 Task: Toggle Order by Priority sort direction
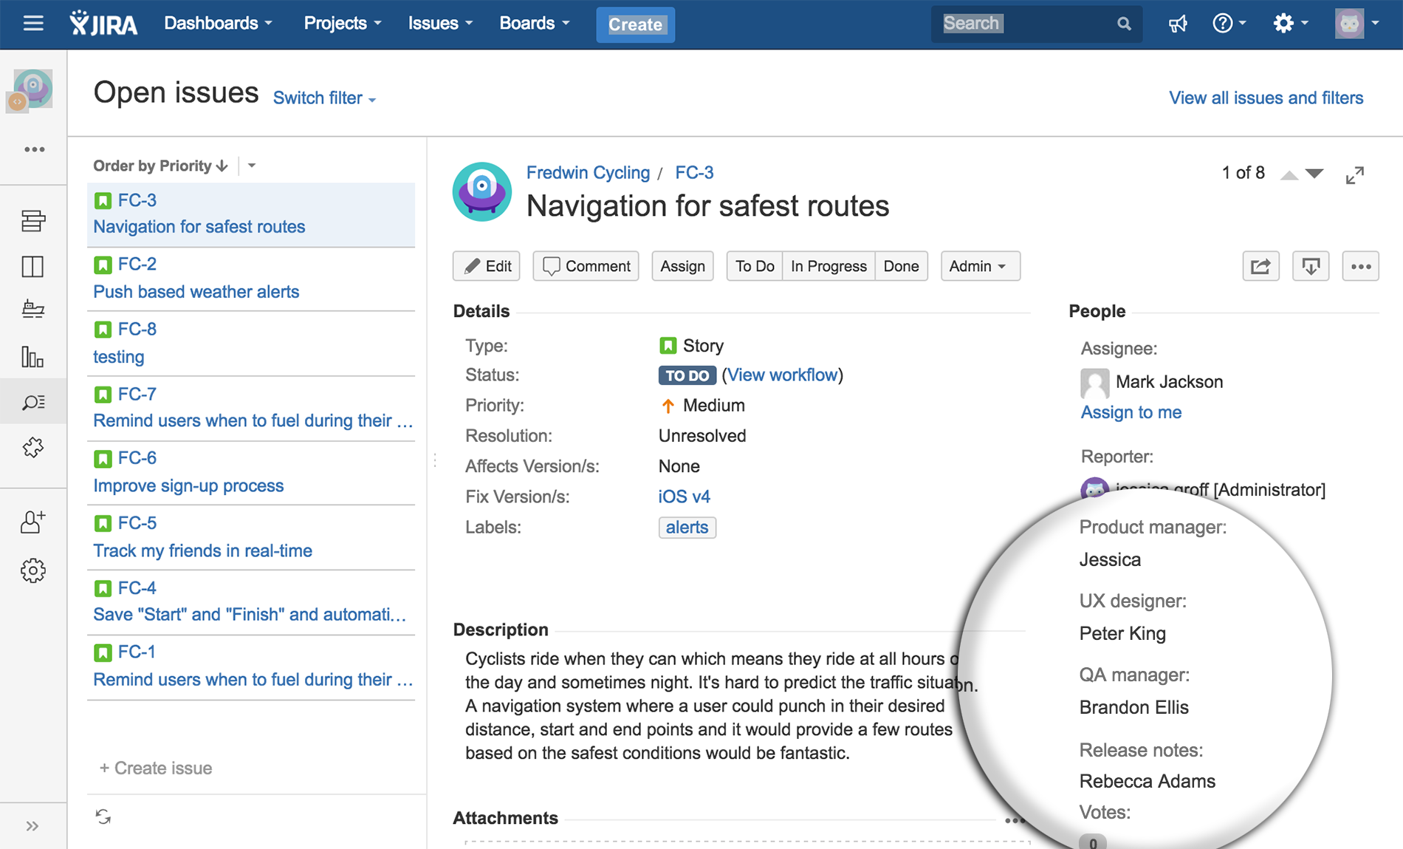click(x=160, y=166)
